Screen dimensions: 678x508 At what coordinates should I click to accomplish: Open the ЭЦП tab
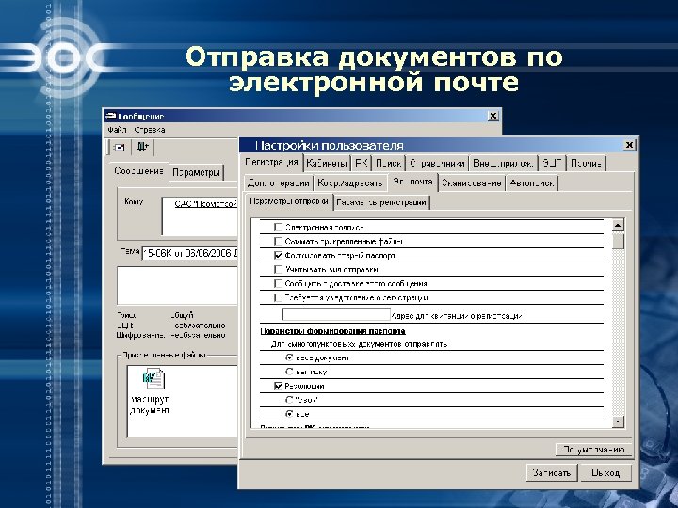552,164
